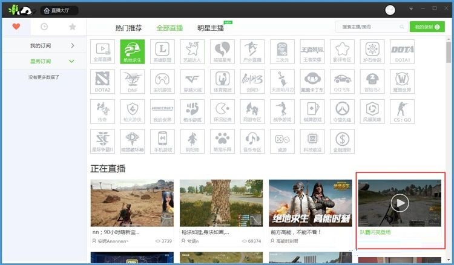The width and height of the screenshot is (454, 265).
Task: Open the title bar dropdown arrow menu
Action: click(412, 8)
